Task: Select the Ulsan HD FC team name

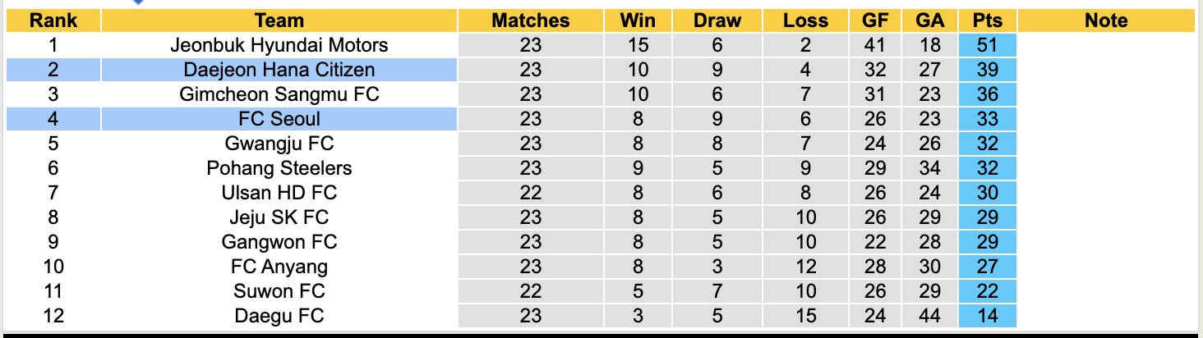Action: point(279,193)
